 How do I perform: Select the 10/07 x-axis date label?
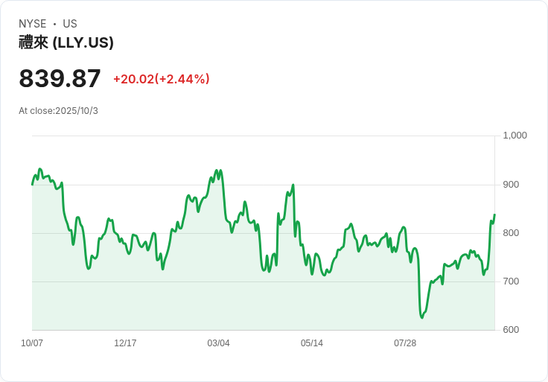[x=32, y=343]
